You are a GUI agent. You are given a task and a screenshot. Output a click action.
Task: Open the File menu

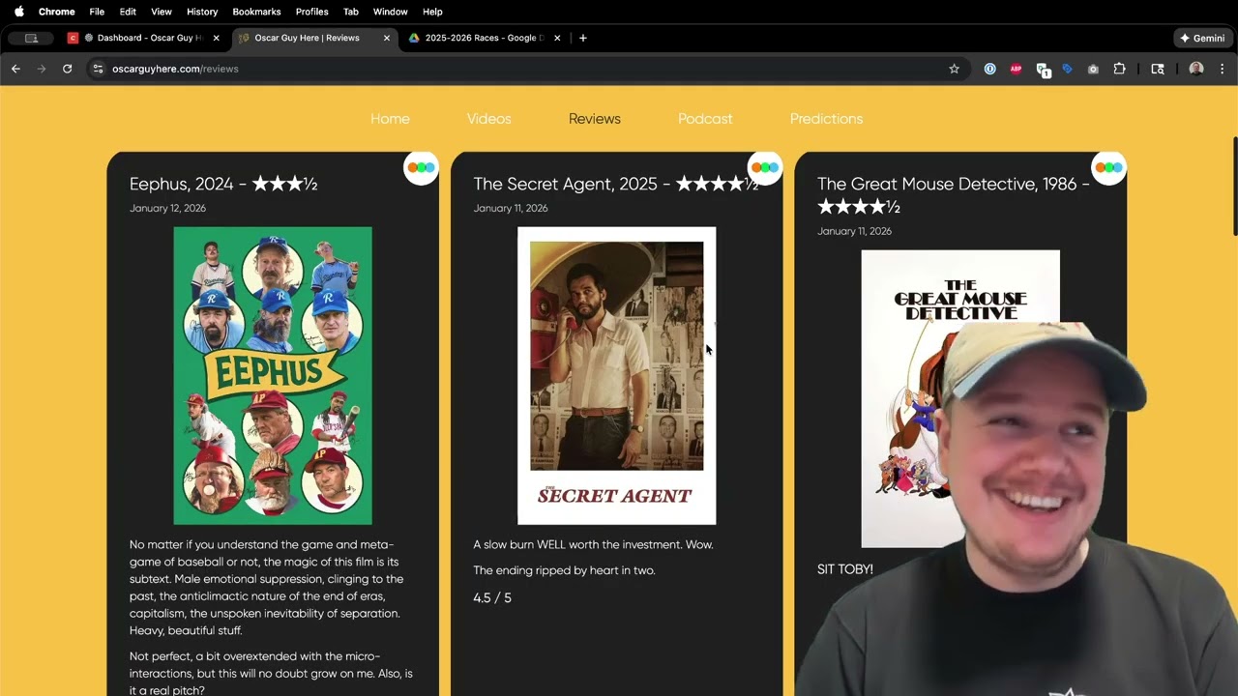[97, 12]
